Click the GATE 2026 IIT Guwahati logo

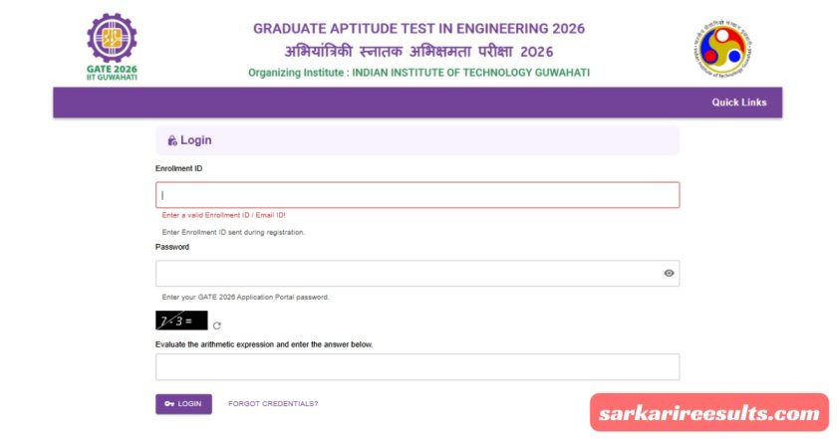[x=112, y=47]
